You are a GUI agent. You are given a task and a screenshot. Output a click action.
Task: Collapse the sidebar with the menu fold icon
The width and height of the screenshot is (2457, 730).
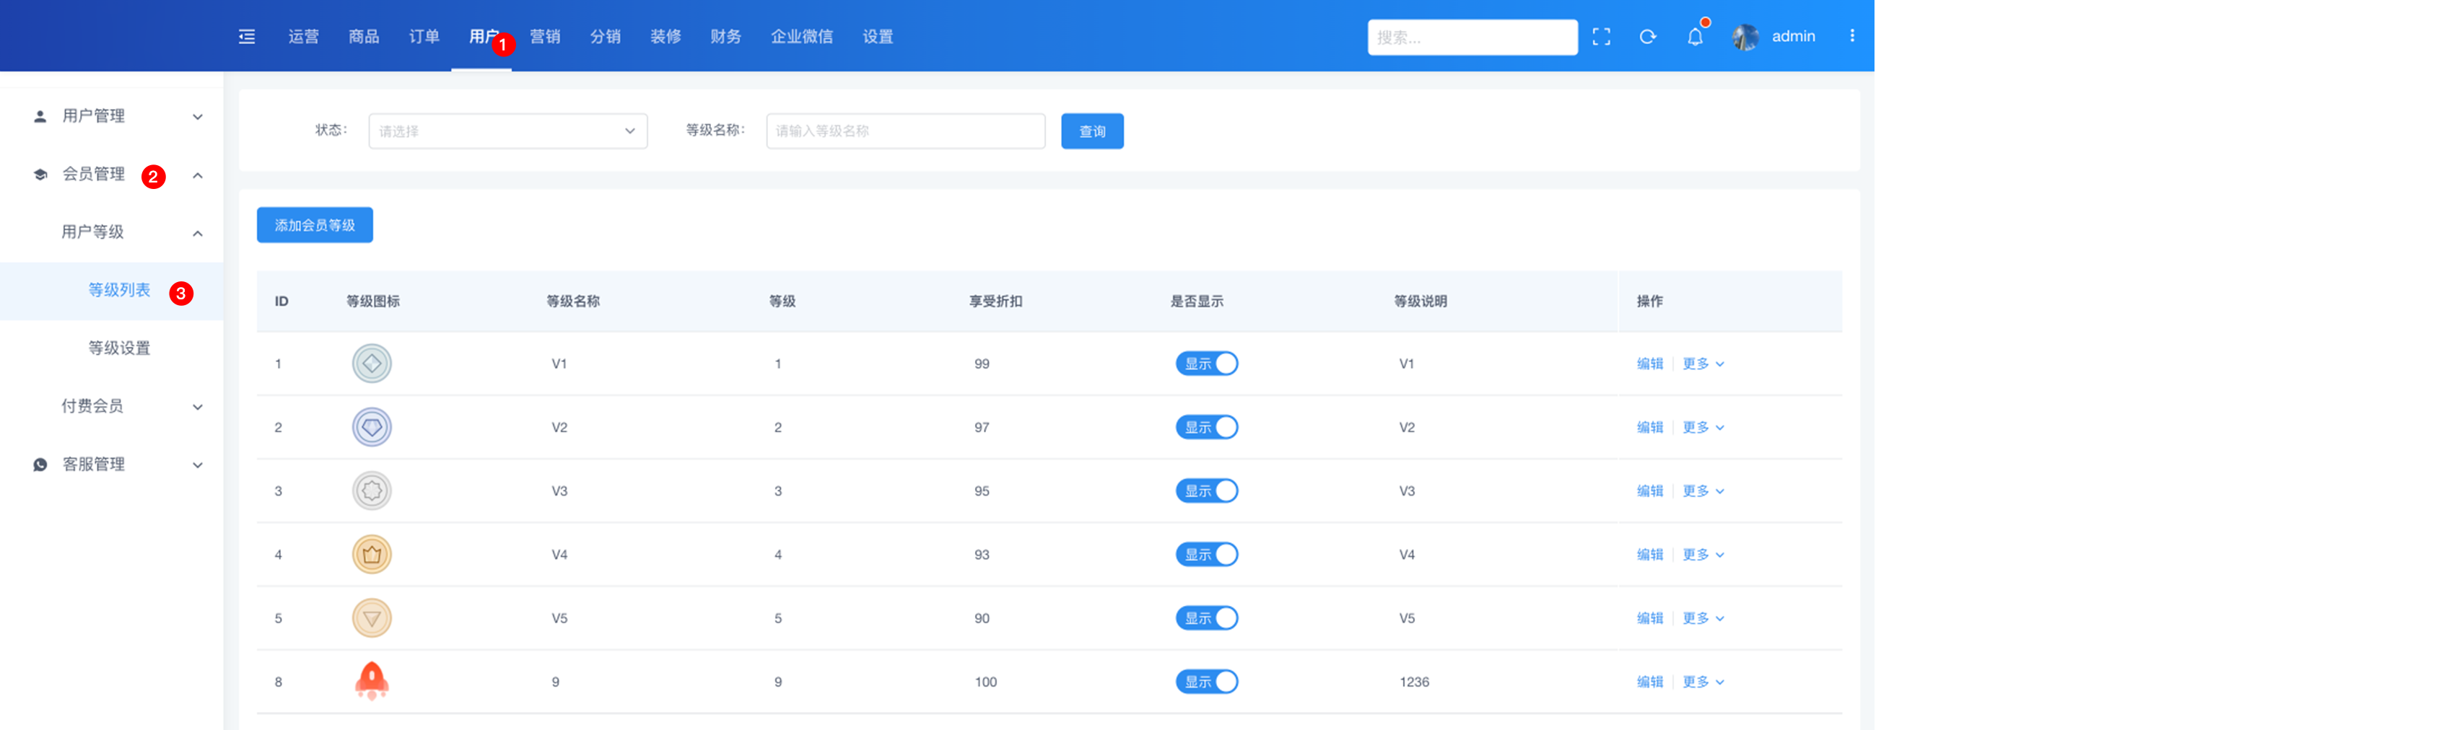(247, 36)
